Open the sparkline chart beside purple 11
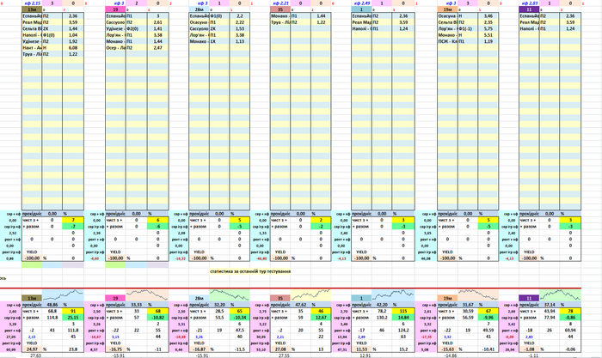The height and width of the screenshot is (358, 602). pos(560,295)
